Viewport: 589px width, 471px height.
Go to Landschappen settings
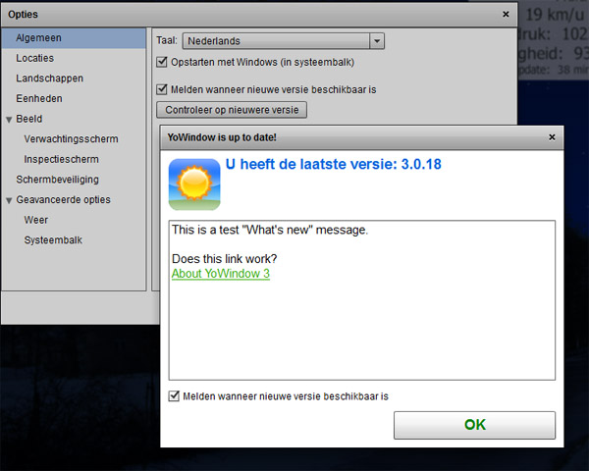49,78
